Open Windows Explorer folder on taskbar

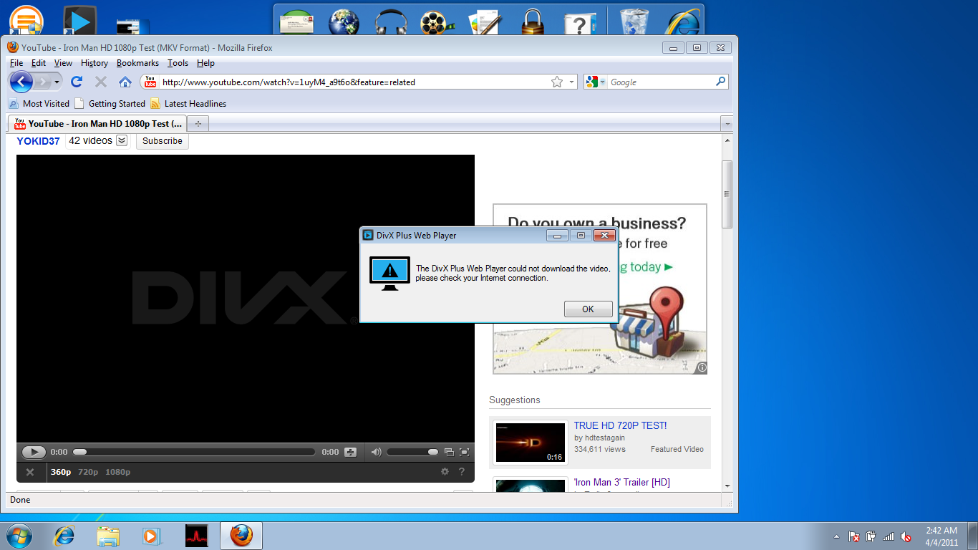(108, 535)
